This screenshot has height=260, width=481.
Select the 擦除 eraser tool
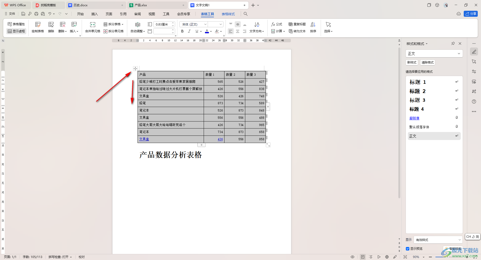click(51, 27)
